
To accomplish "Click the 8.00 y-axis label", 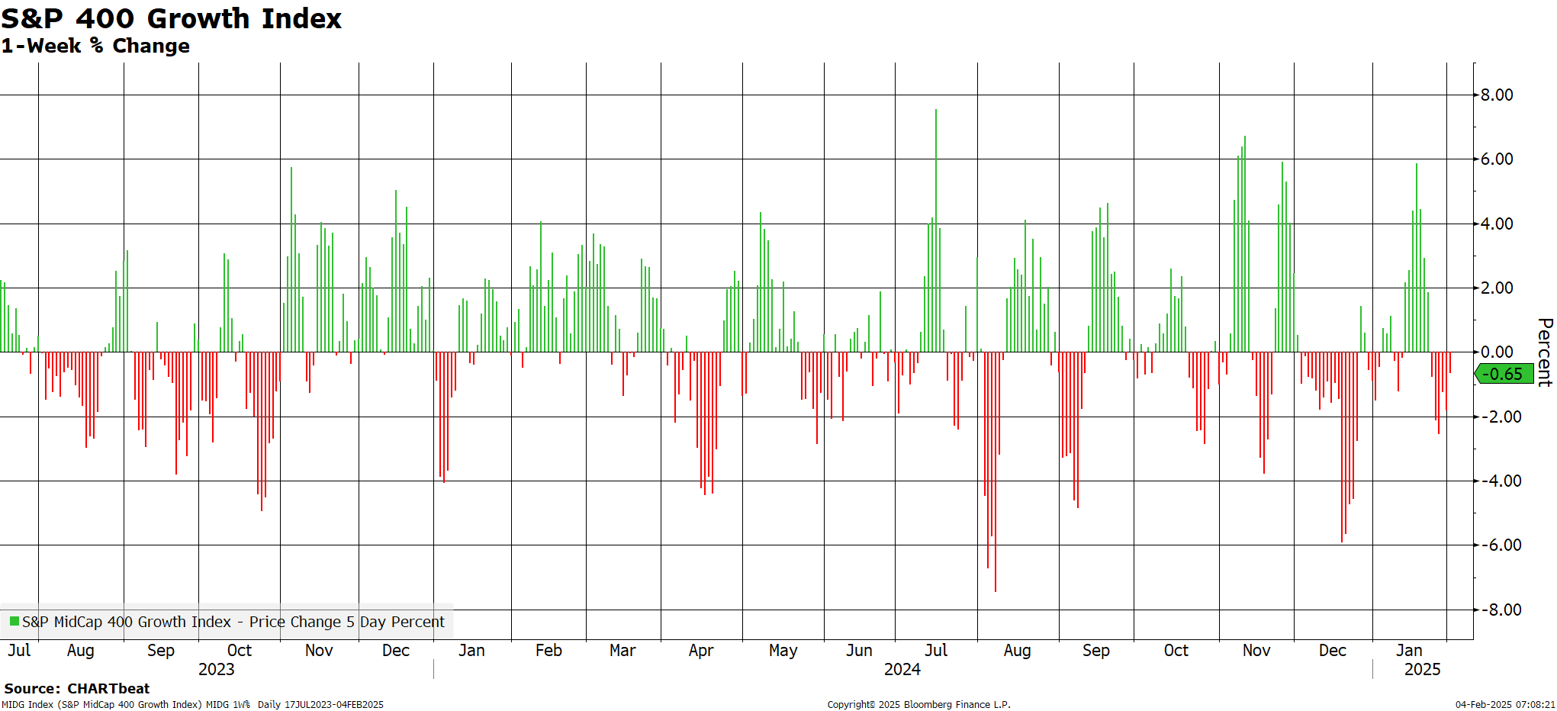I will (1497, 95).
